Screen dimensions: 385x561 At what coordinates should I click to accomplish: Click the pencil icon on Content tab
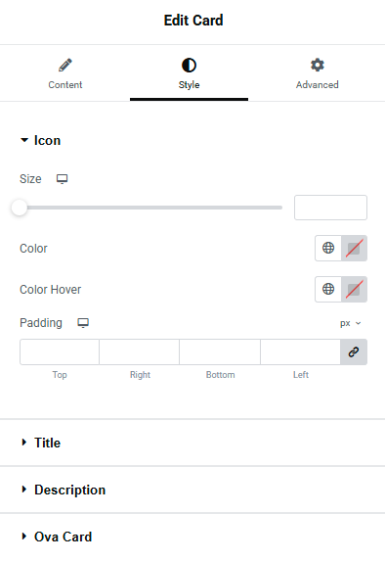(x=65, y=66)
